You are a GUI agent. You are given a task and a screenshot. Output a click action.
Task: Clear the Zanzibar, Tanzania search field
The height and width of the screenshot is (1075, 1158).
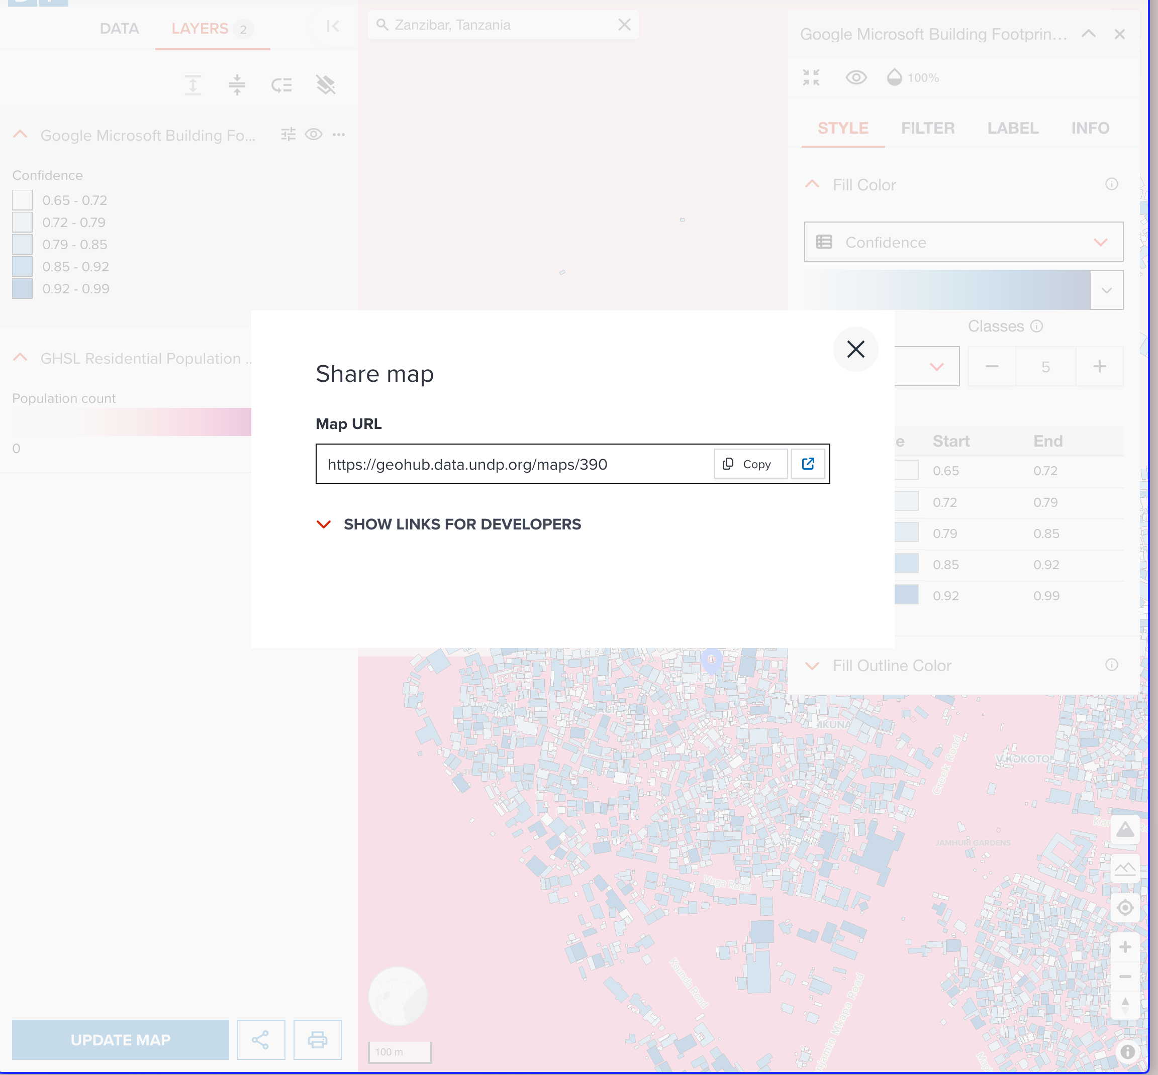625,25
